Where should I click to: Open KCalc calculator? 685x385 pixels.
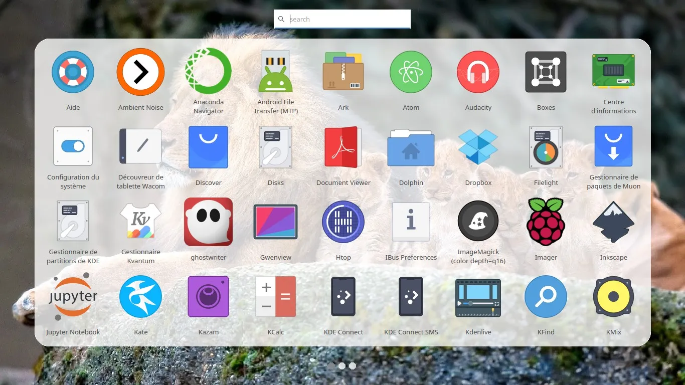(x=275, y=296)
